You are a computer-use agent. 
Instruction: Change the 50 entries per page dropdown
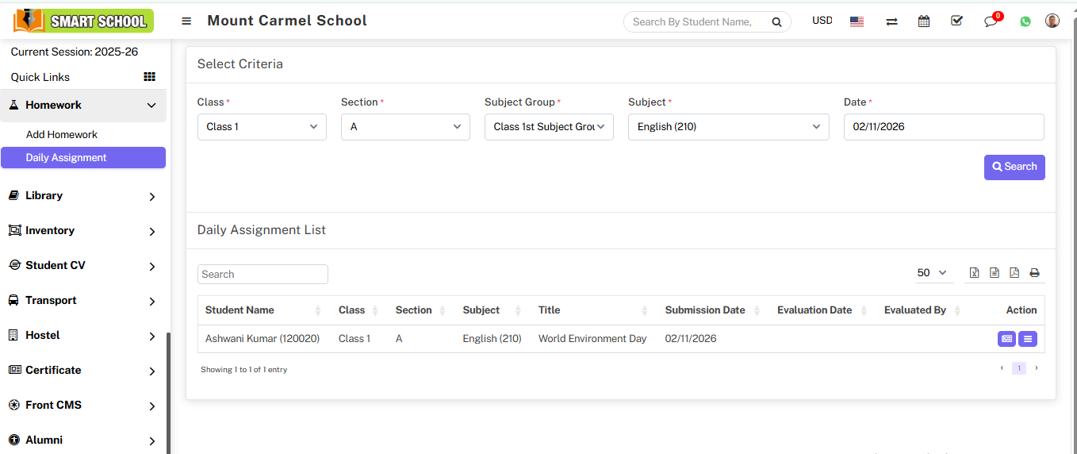tap(933, 273)
